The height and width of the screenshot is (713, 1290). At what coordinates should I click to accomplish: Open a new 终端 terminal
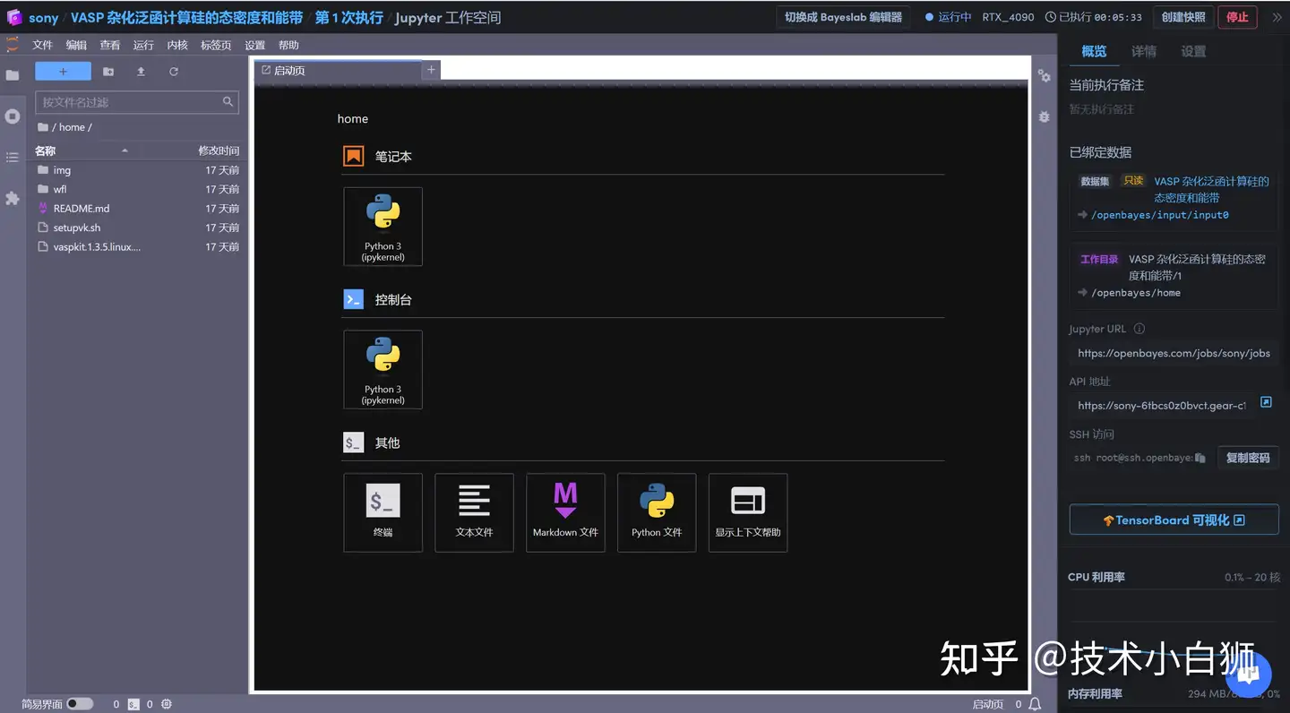pyautogui.click(x=383, y=512)
